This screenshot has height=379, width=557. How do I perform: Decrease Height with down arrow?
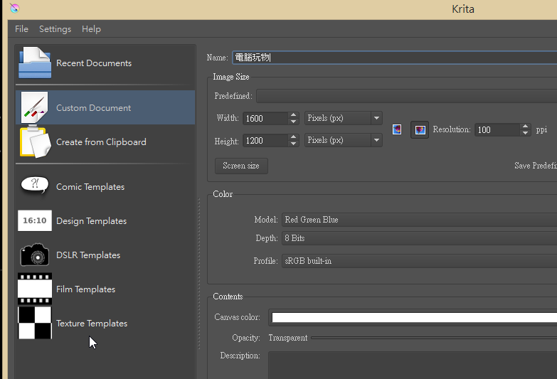[293, 144]
